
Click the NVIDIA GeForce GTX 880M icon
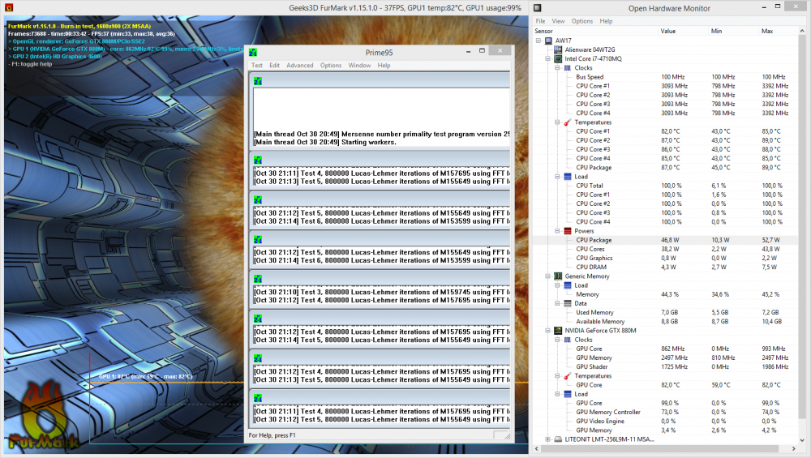tap(557, 331)
